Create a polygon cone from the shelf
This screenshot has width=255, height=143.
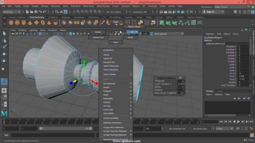pos(30,23)
